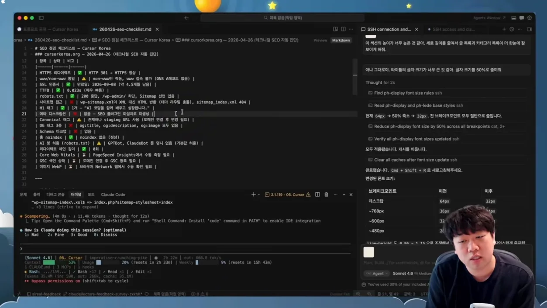This screenshot has height=308, width=547.
Task: Expand Read ph-display and ph-lede base styles step
Action: pyautogui.click(x=415, y=106)
